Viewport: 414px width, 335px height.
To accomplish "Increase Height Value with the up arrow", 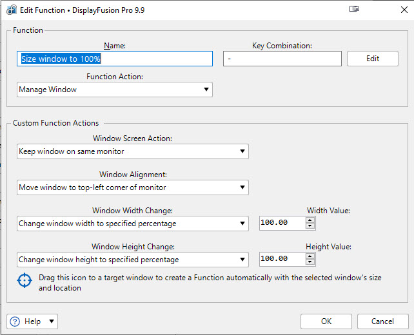I will coord(310,256).
